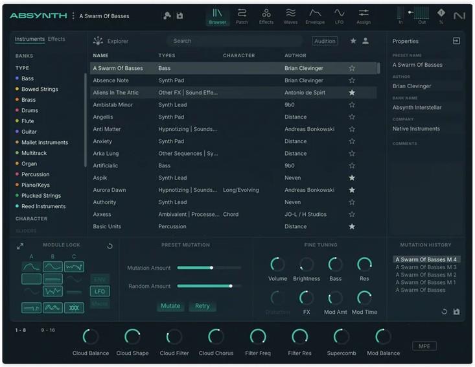The image size is (475, 367).
Task: Click the Explorer icon
Action: pyautogui.click(x=98, y=41)
